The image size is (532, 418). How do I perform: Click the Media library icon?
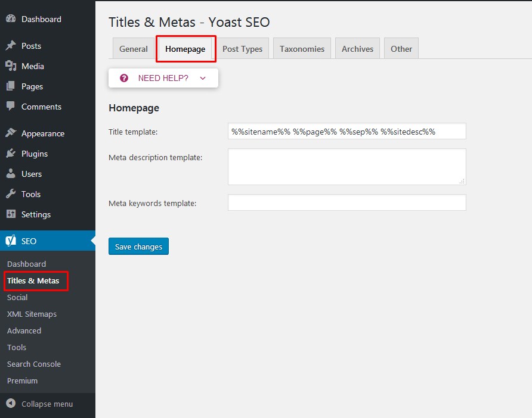point(11,65)
